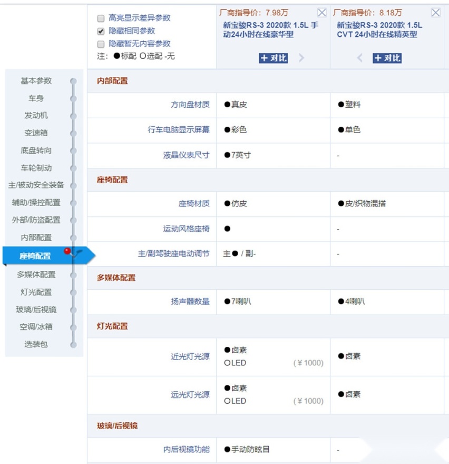Image resolution: width=449 pixels, height=464 pixels.
Task: Open 主/被动安全装备 sidebar item
Action: click(x=36, y=185)
